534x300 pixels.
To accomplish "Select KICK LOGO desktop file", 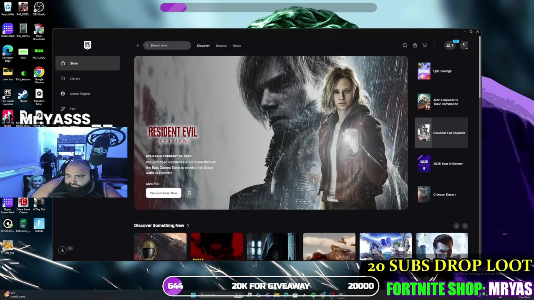I will point(39,52).
